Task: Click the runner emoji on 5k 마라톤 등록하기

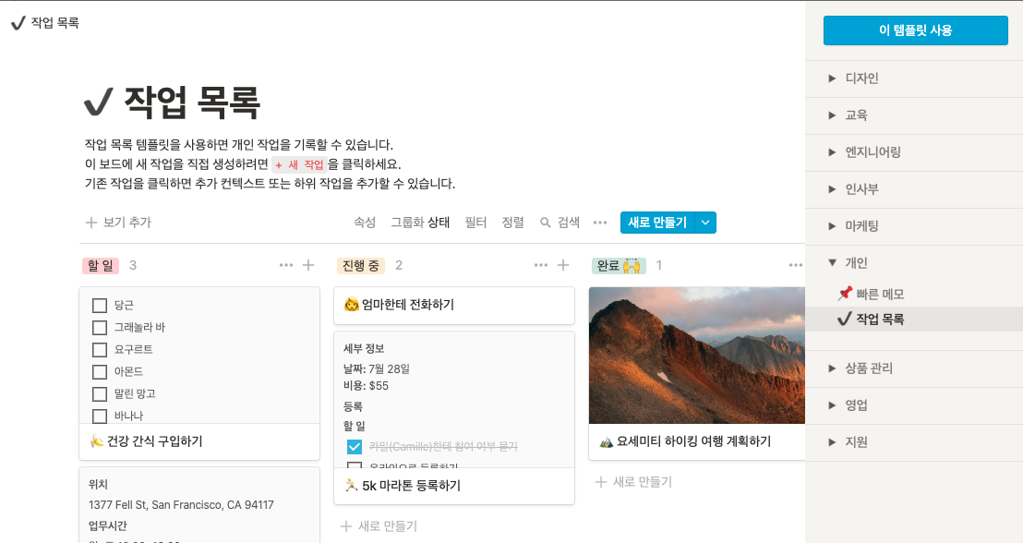Action: (352, 485)
